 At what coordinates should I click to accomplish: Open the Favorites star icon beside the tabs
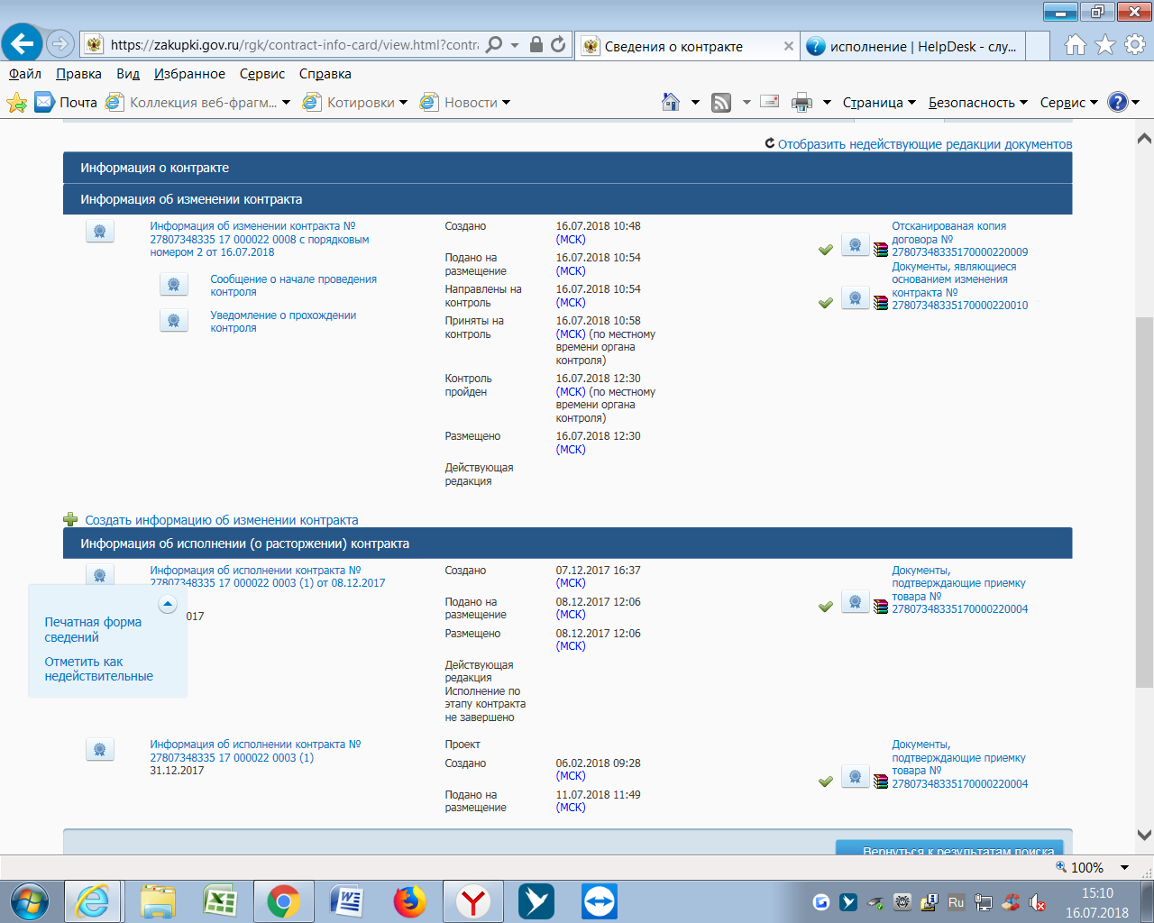[1105, 44]
